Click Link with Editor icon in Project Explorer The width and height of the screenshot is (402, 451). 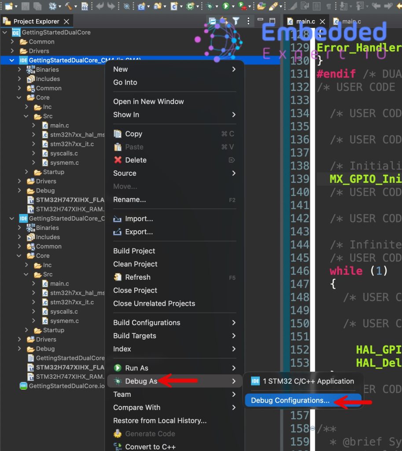[224, 21]
